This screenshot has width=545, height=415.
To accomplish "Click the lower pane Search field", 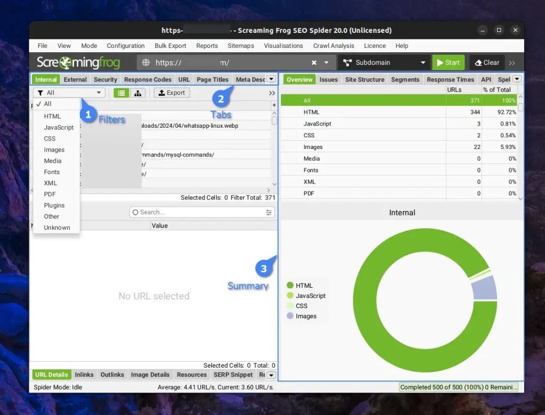I will 202,212.
